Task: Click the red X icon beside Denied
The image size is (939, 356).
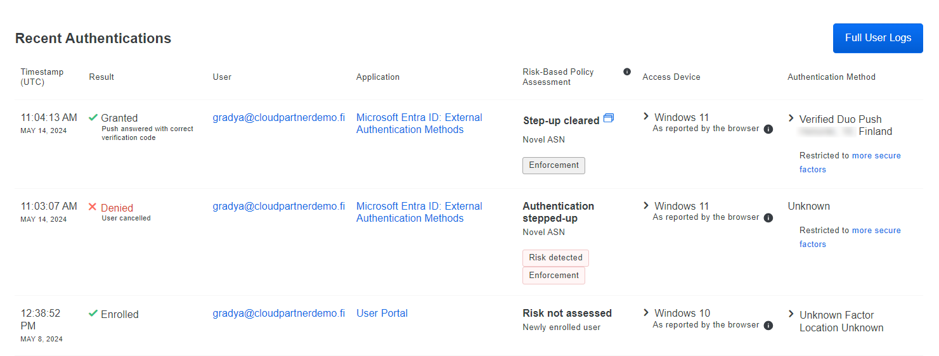Action: 93,207
